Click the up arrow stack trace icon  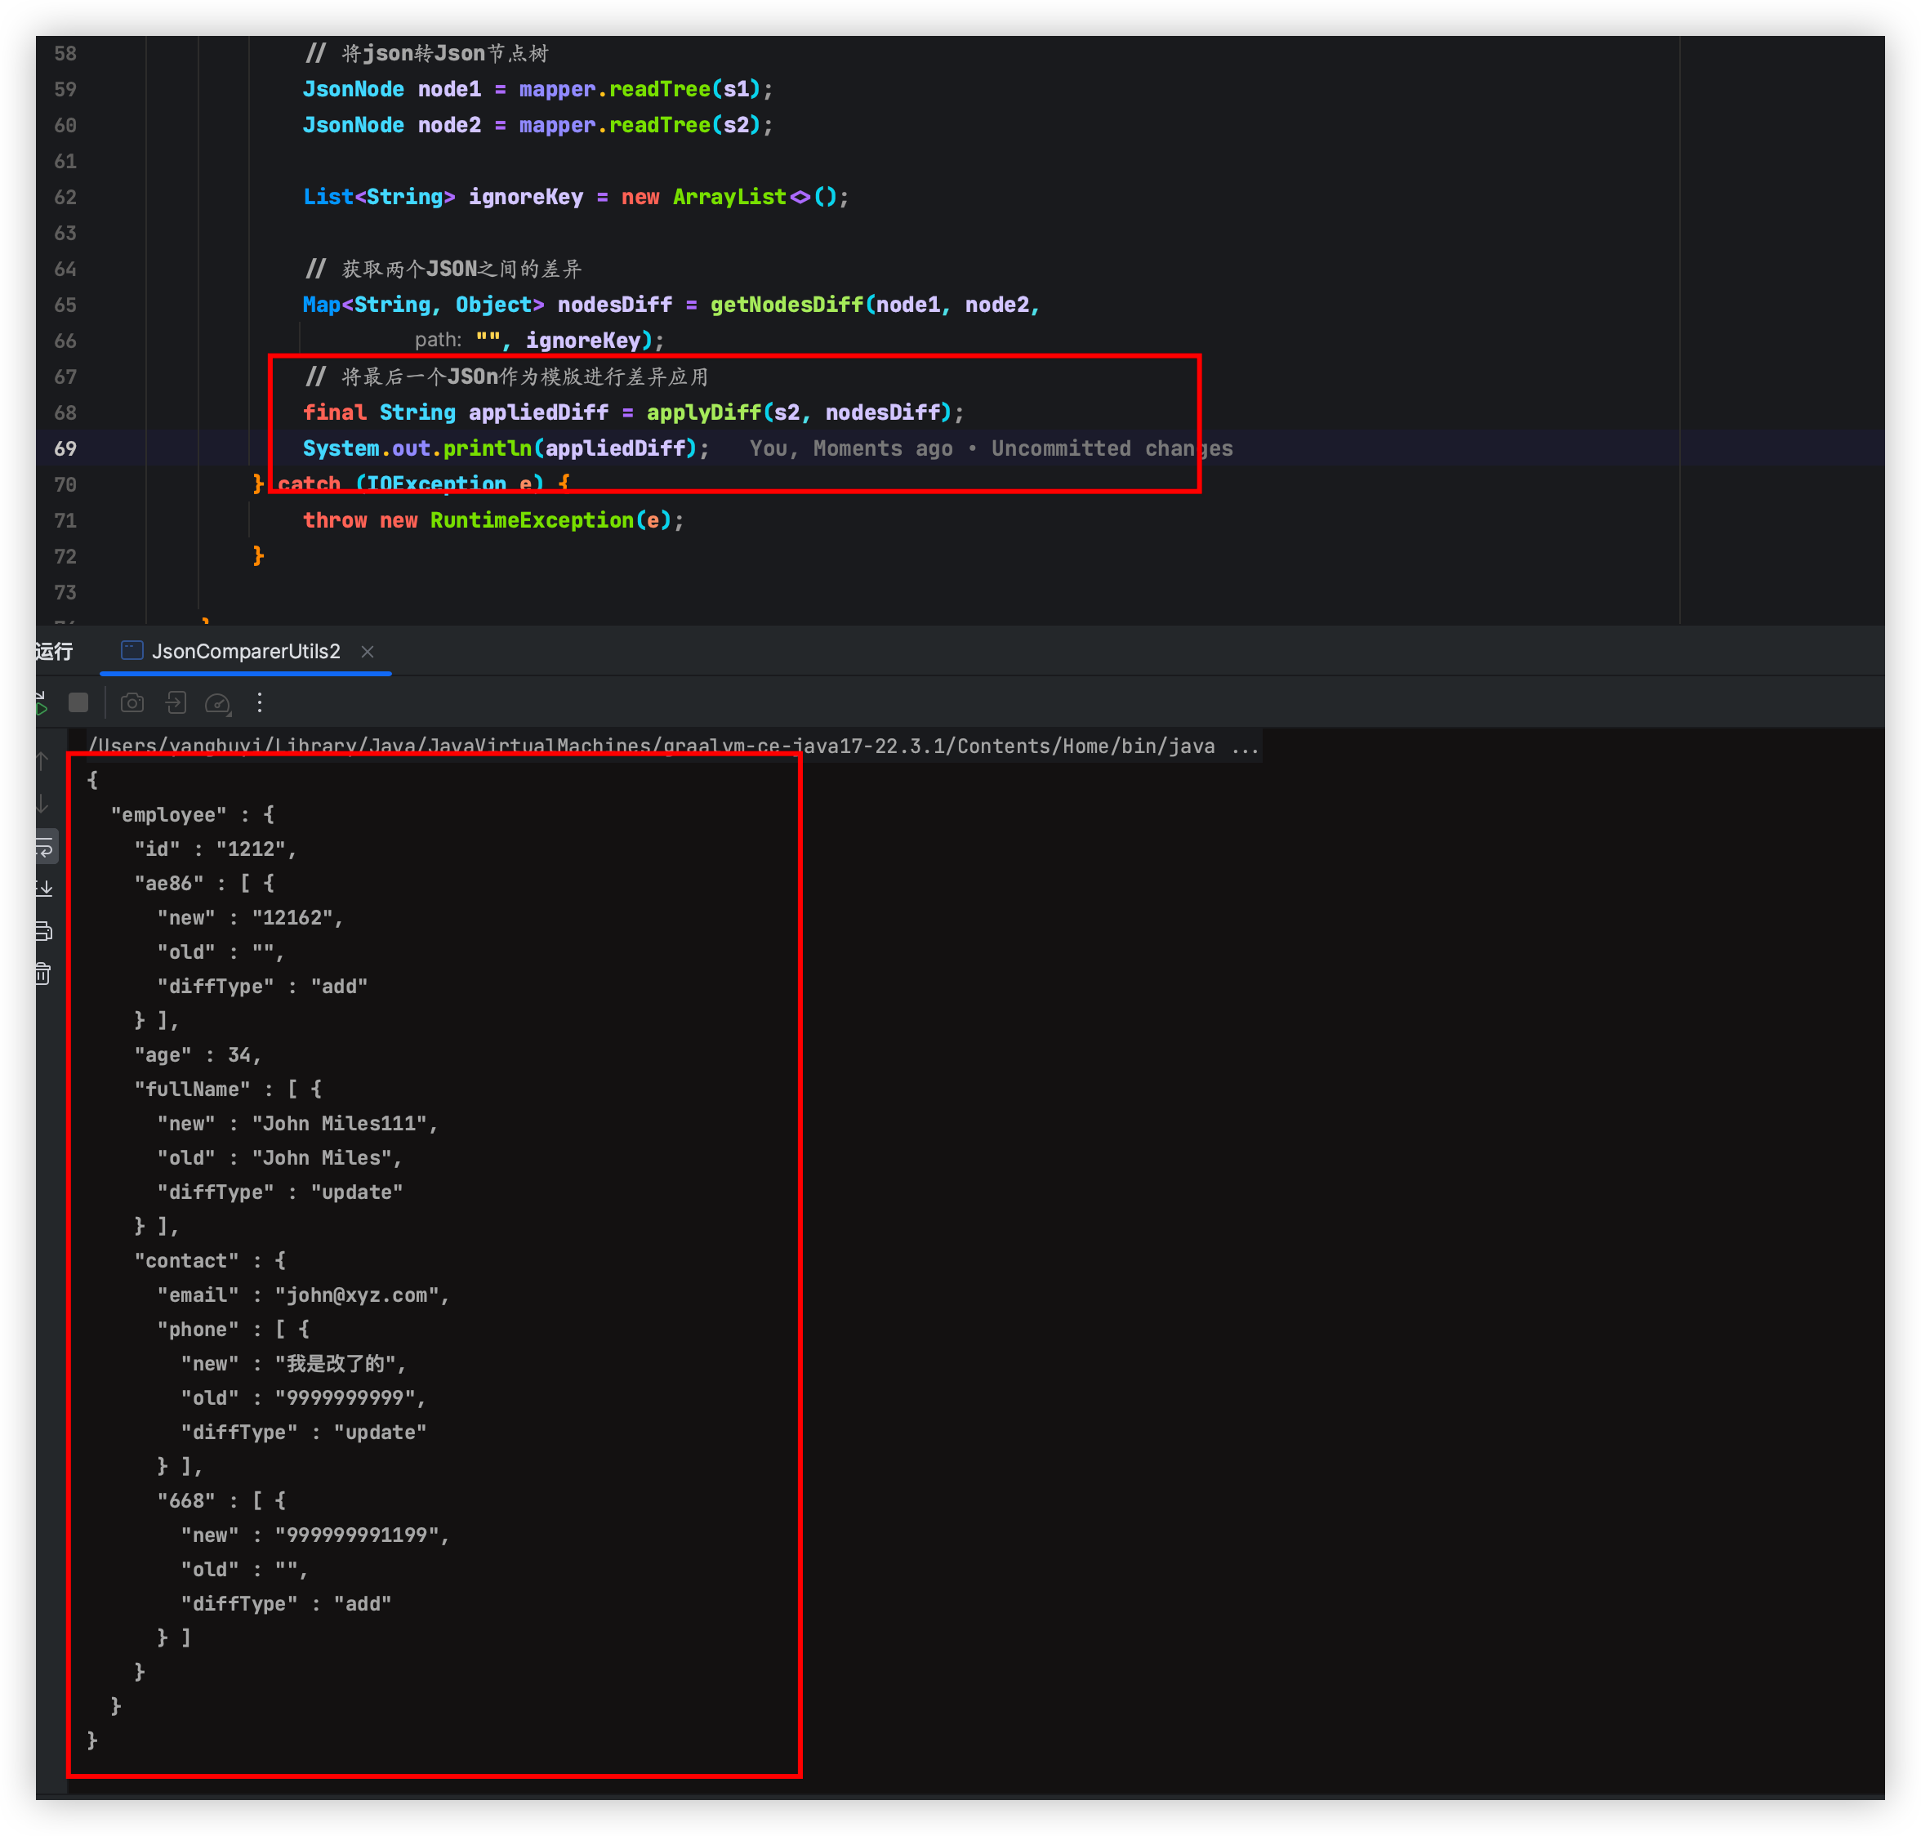[x=42, y=761]
